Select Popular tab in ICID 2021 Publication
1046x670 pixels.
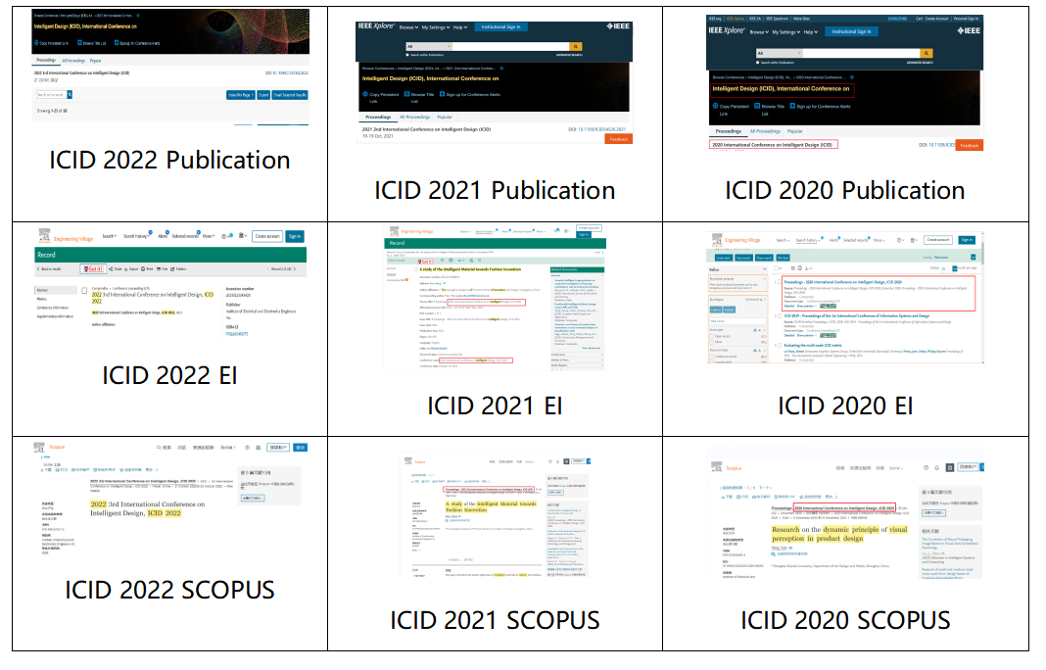[445, 117]
